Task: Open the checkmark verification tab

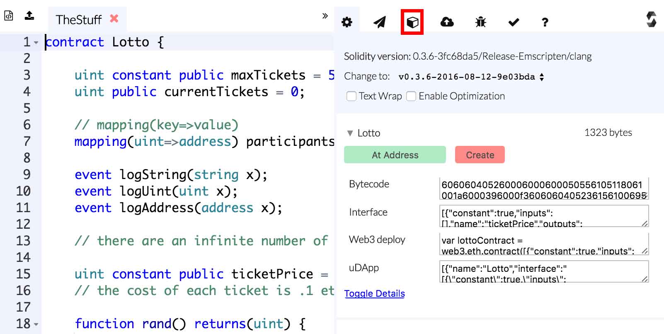Action: point(514,22)
